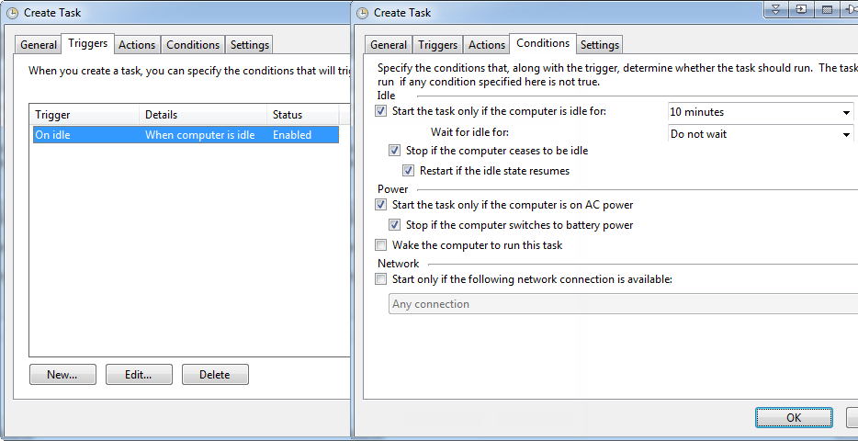
Task: Open the 10 minutes idle duration dropdown
Action: tap(760, 112)
